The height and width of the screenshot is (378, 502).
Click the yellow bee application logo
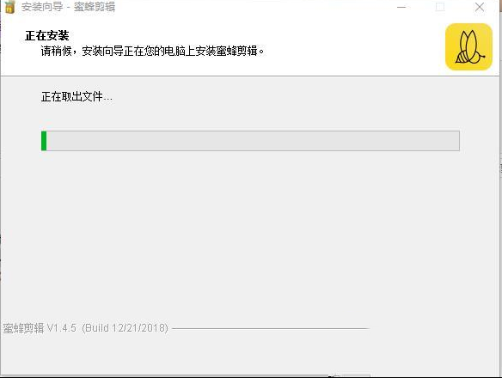(x=468, y=46)
